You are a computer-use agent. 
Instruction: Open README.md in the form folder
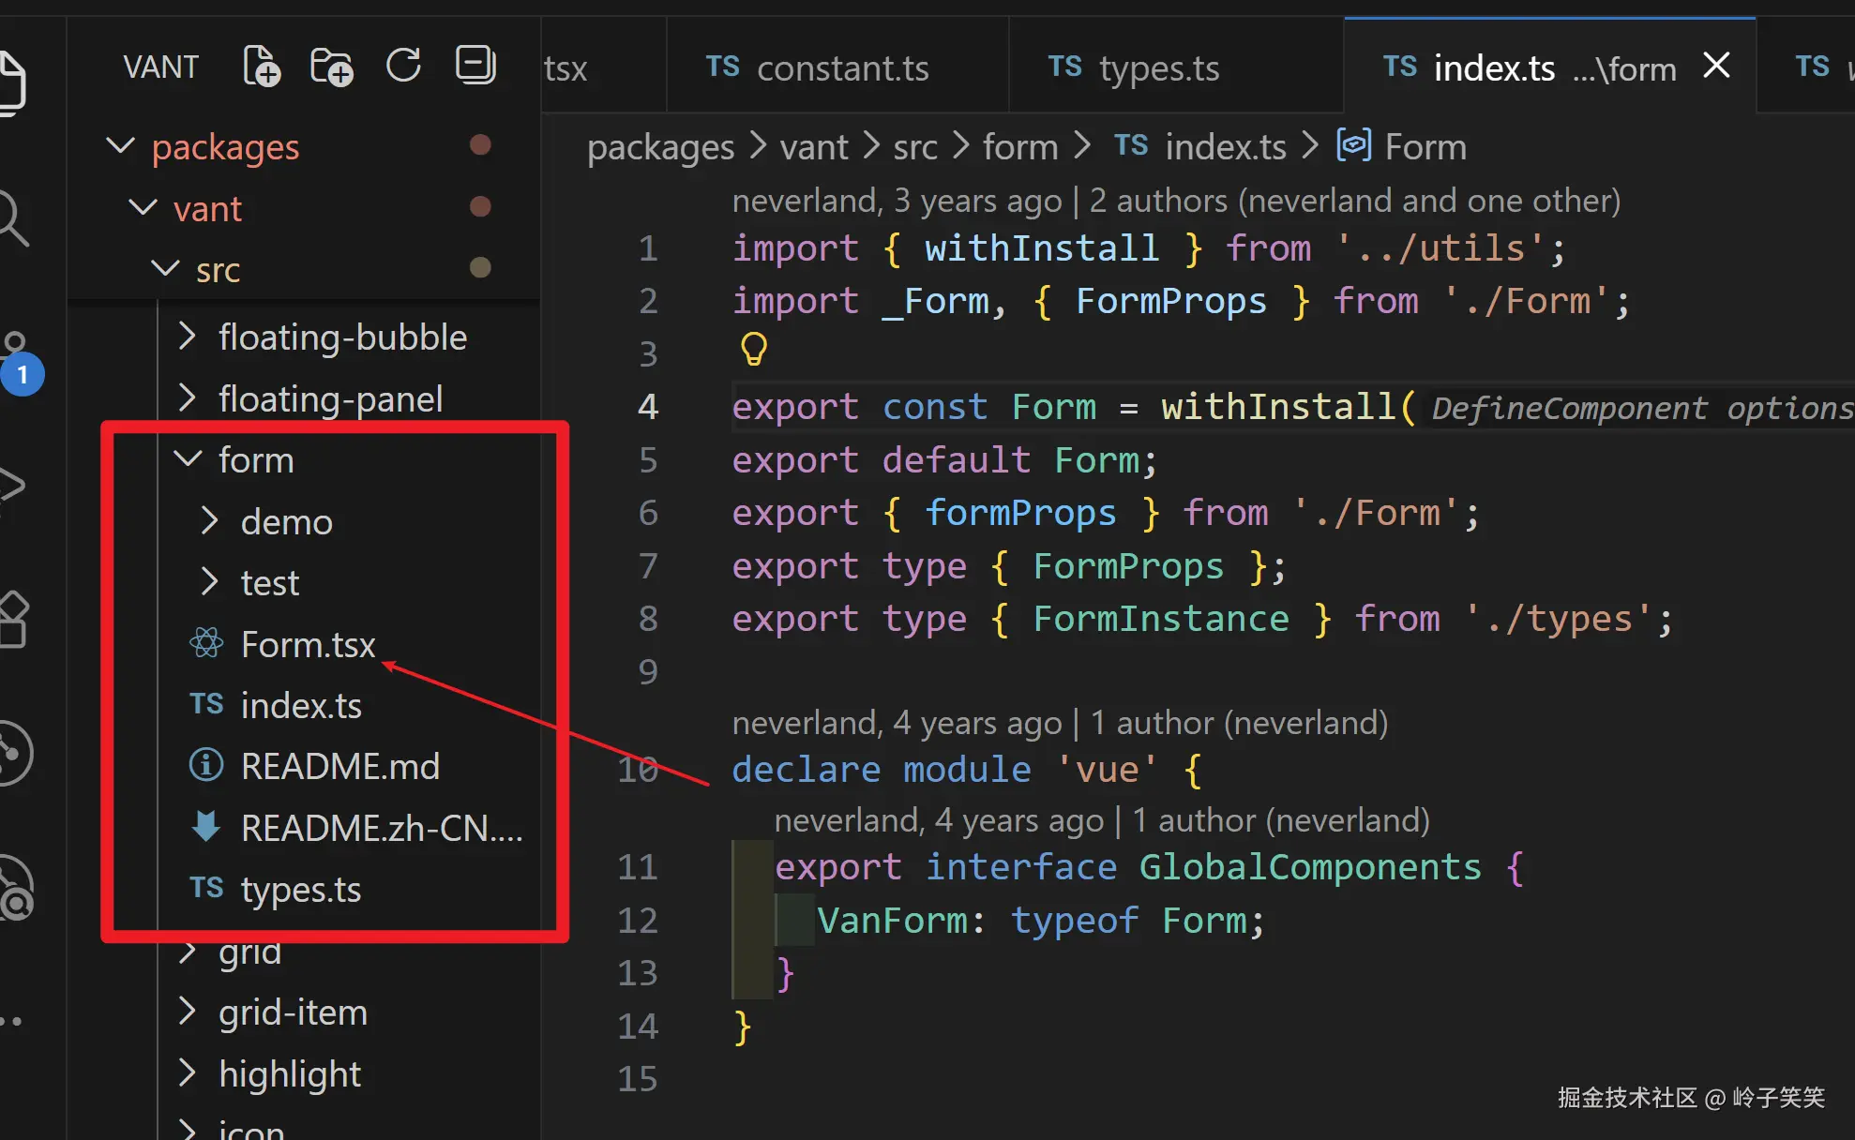pyautogui.click(x=339, y=767)
